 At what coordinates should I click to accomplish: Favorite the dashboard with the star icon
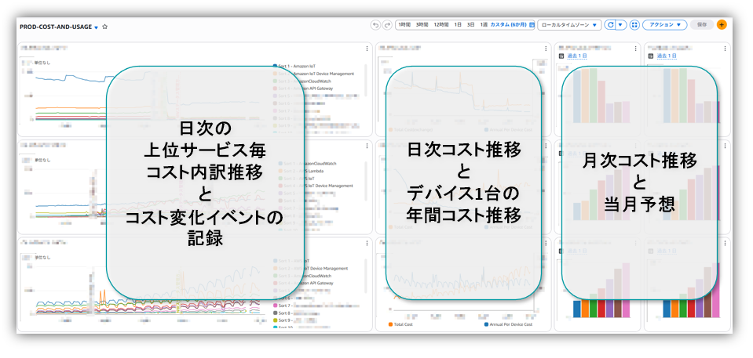pos(105,27)
